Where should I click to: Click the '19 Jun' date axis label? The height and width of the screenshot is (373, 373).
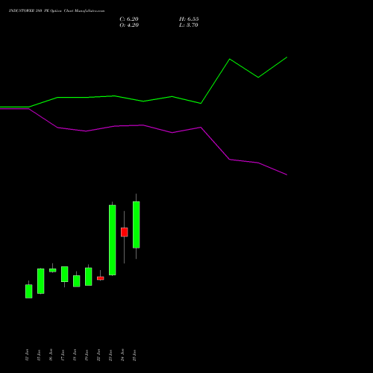tap(87, 355)
